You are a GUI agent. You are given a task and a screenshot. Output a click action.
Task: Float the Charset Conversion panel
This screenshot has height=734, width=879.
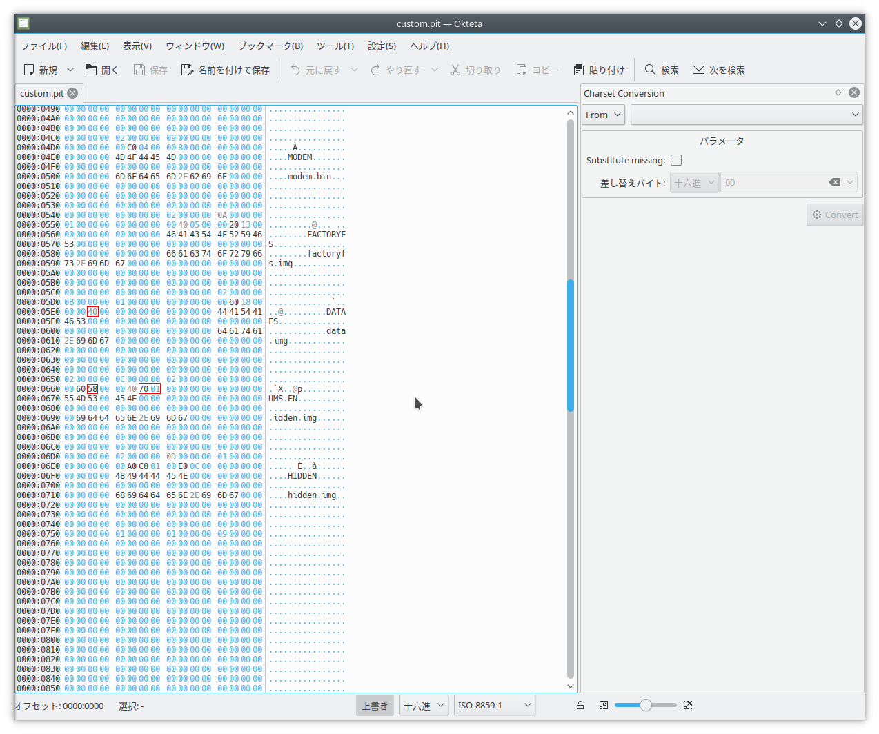(x=838, y=92)
